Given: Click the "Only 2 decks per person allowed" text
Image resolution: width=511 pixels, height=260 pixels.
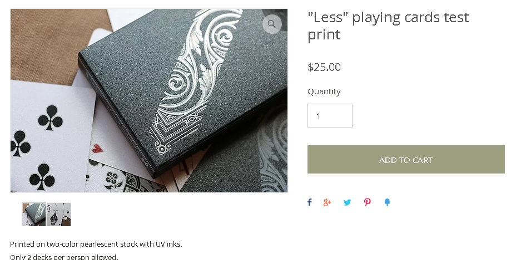Looking at the screenshot, I should coord(64,257).
